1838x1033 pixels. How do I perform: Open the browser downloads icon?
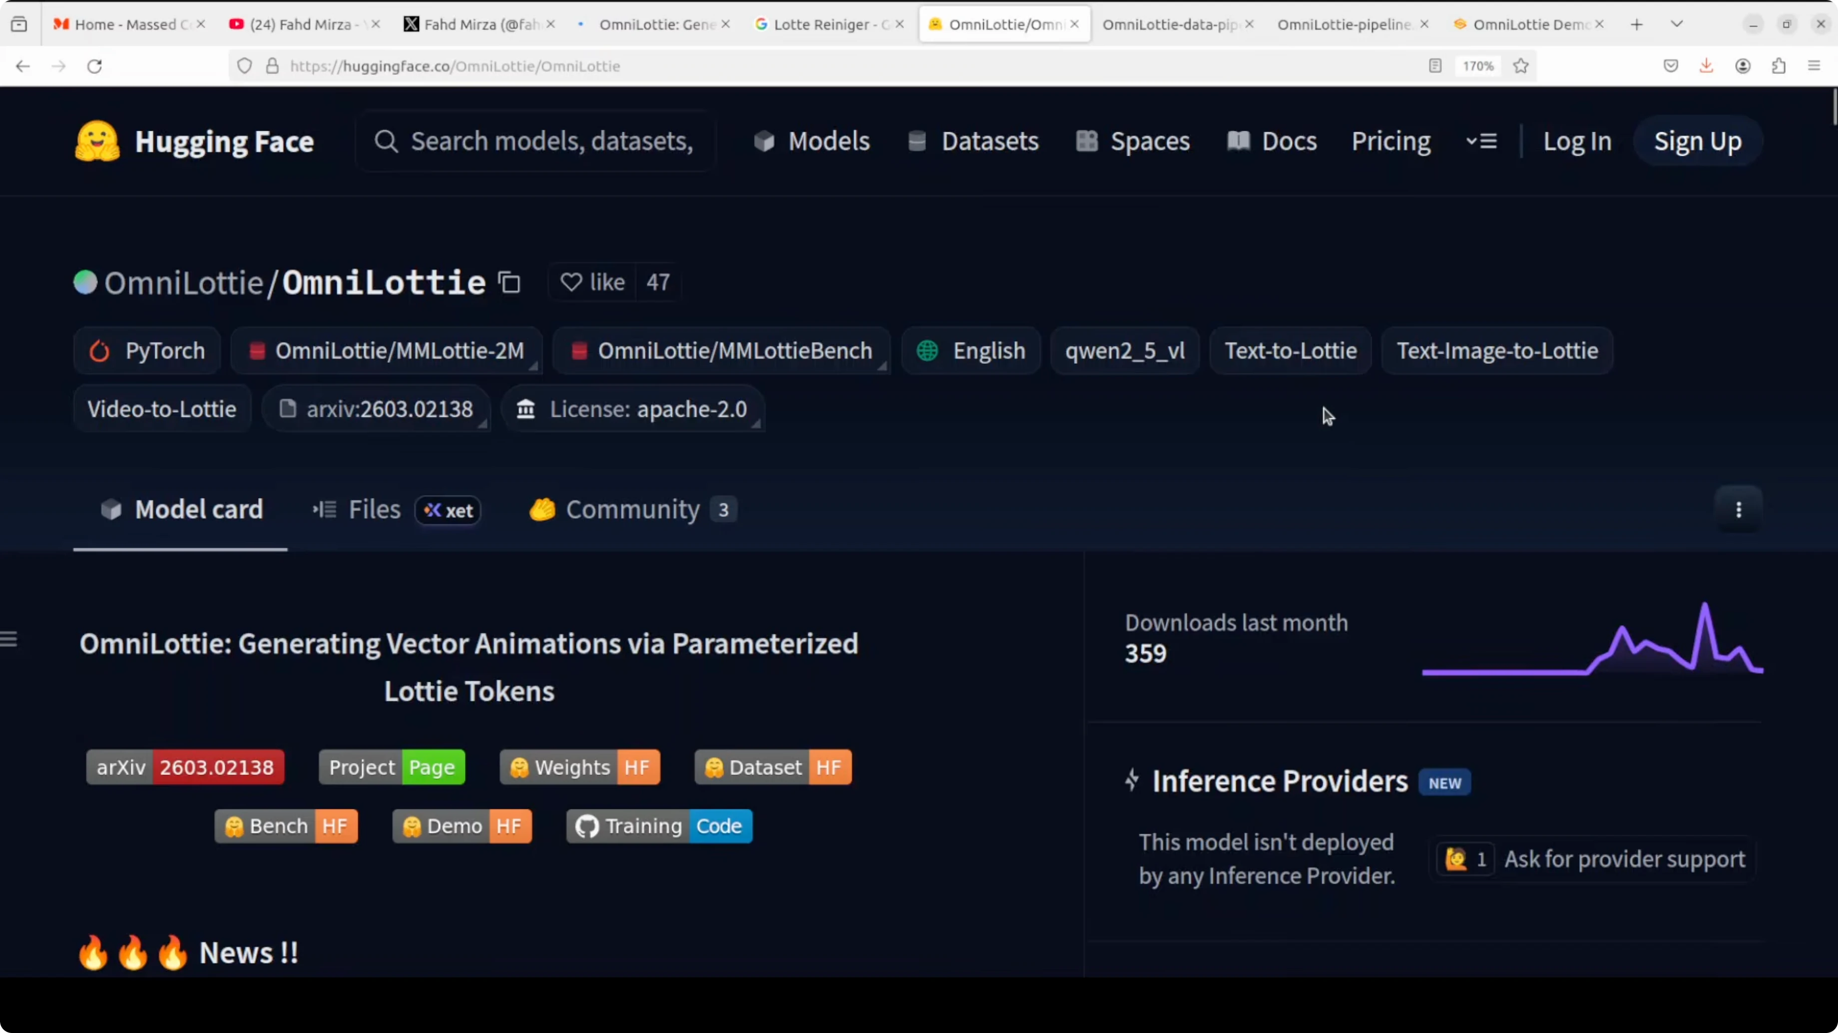[1706, 65]
